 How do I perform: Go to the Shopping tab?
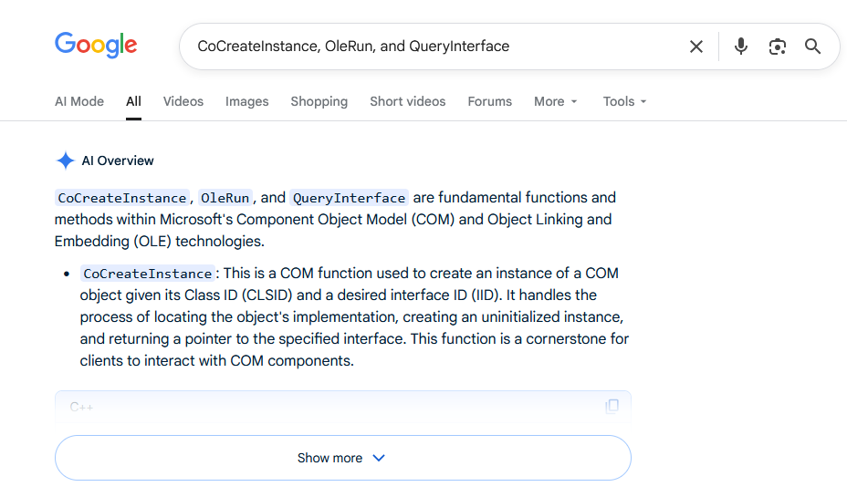[319, 101]
